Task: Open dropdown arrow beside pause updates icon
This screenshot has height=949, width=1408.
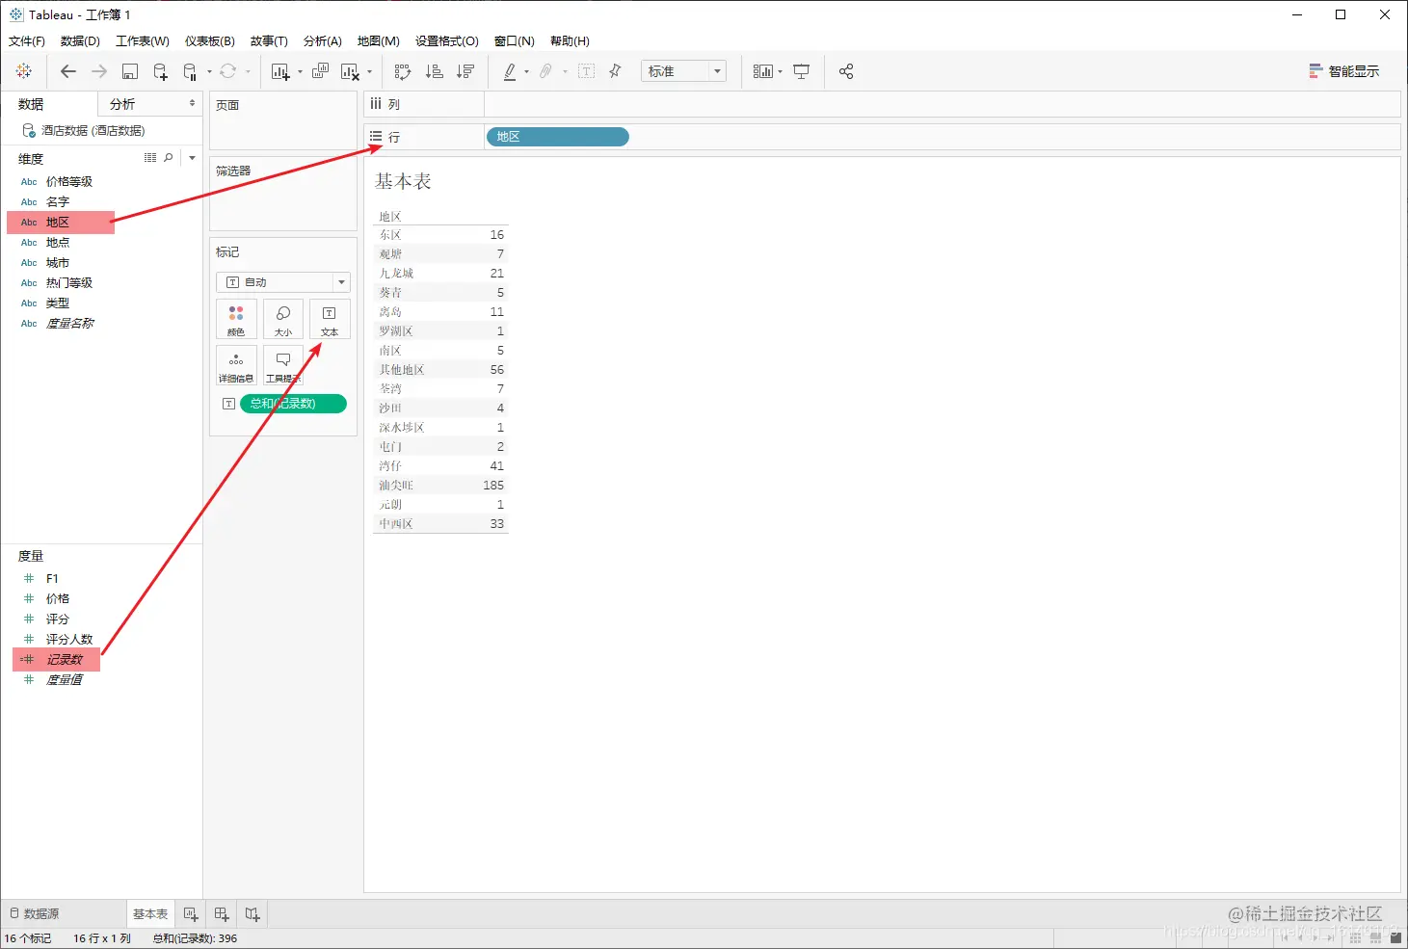Action: tap(209, 71)
